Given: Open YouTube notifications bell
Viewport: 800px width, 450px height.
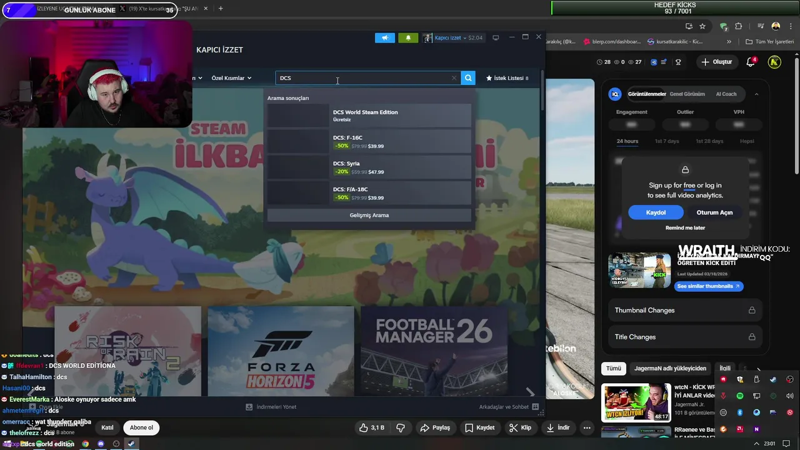Looking at the screenshot, I should click(x=751, y=62).
